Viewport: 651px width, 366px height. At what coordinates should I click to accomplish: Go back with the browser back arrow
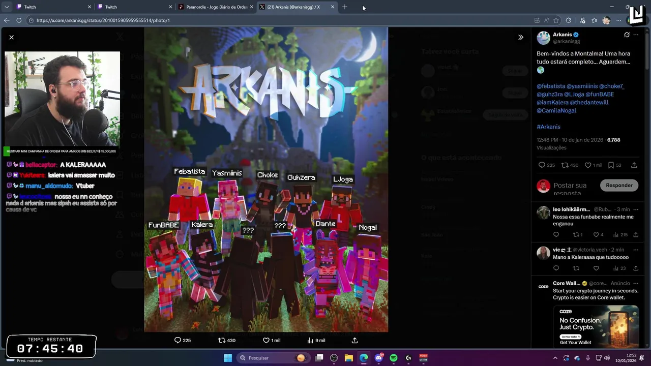[x=7, y=20]
